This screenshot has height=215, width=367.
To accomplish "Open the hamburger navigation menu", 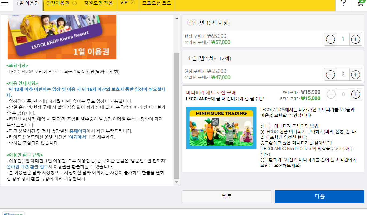I will (x=5, y=4).
